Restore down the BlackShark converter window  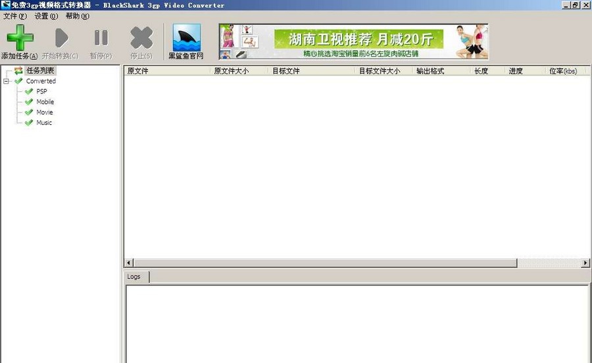point(575,5)
